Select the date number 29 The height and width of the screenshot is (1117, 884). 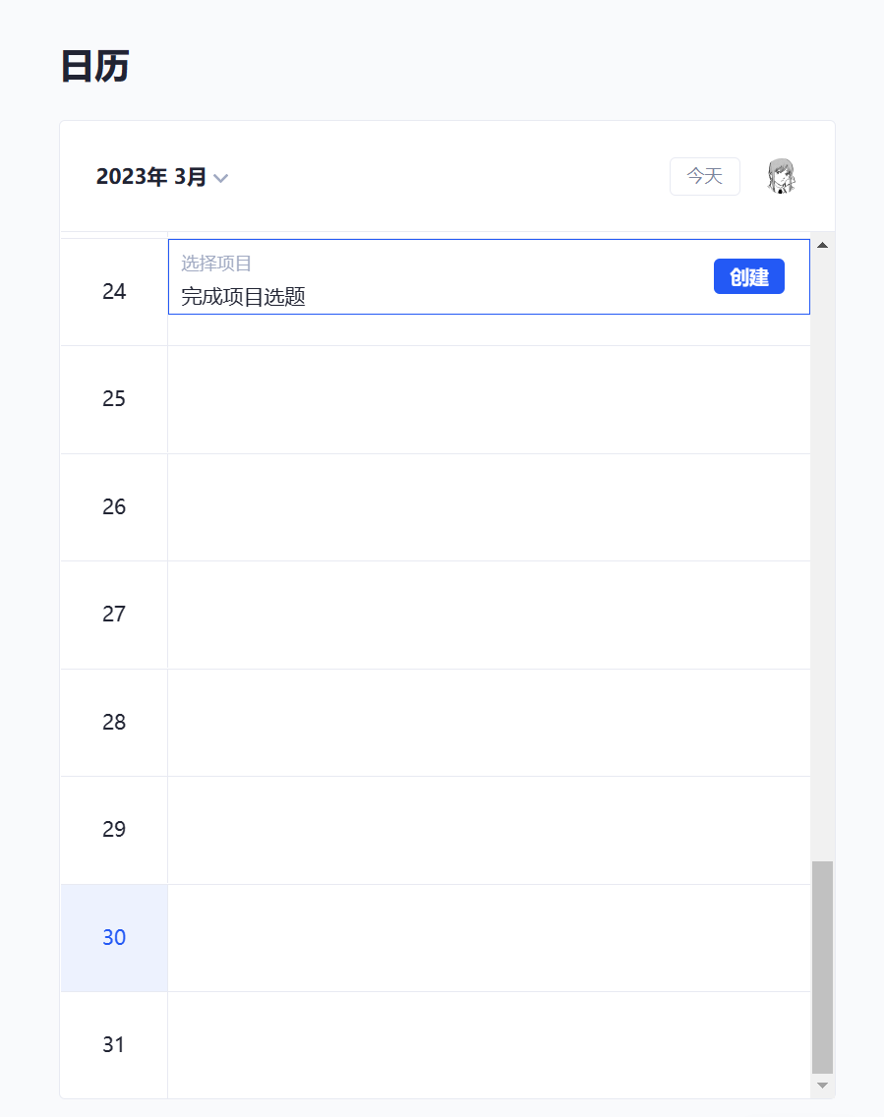pyautogui.click(x=114, y=830)
